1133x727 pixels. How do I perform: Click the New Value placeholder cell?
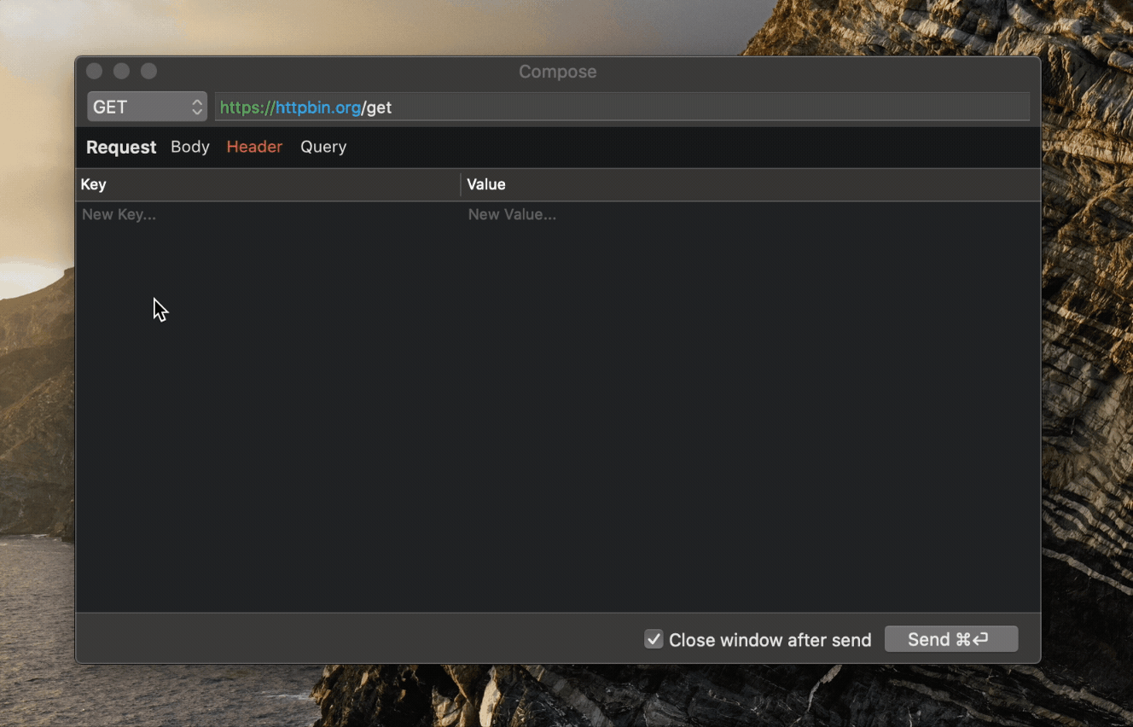(x=752, y=215)
